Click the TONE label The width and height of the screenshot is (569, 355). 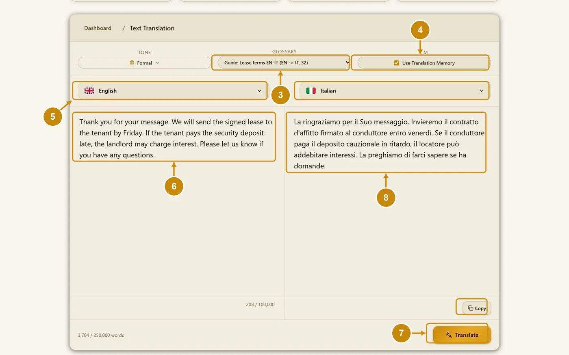(144, 52)
